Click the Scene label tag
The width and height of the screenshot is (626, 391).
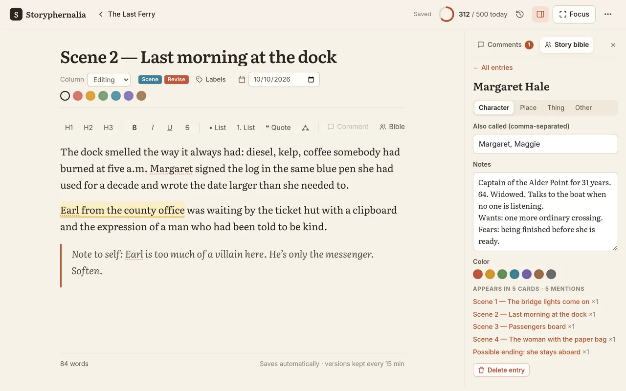pos(150,79)
